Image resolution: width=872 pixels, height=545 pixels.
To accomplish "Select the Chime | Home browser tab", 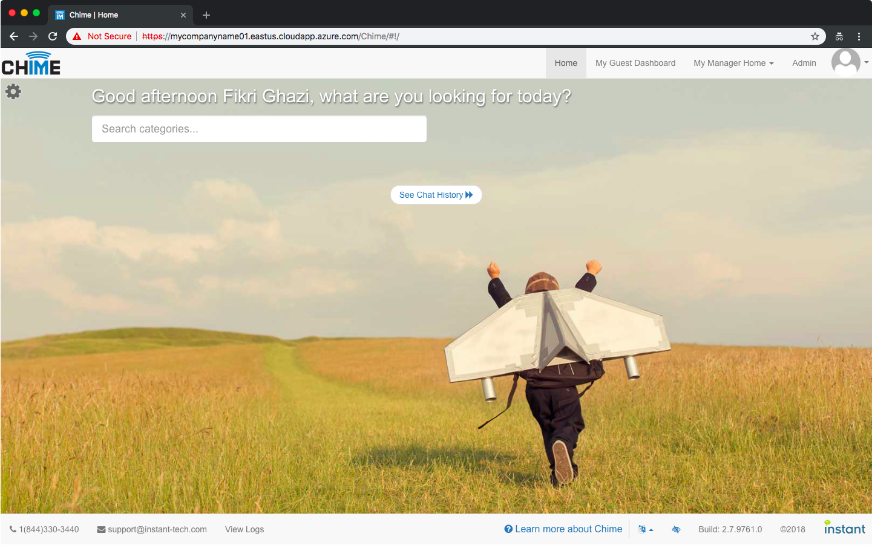I will (121, 15).
